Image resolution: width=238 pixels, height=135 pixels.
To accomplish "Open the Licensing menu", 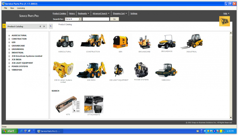I will [x=21, y=8].
